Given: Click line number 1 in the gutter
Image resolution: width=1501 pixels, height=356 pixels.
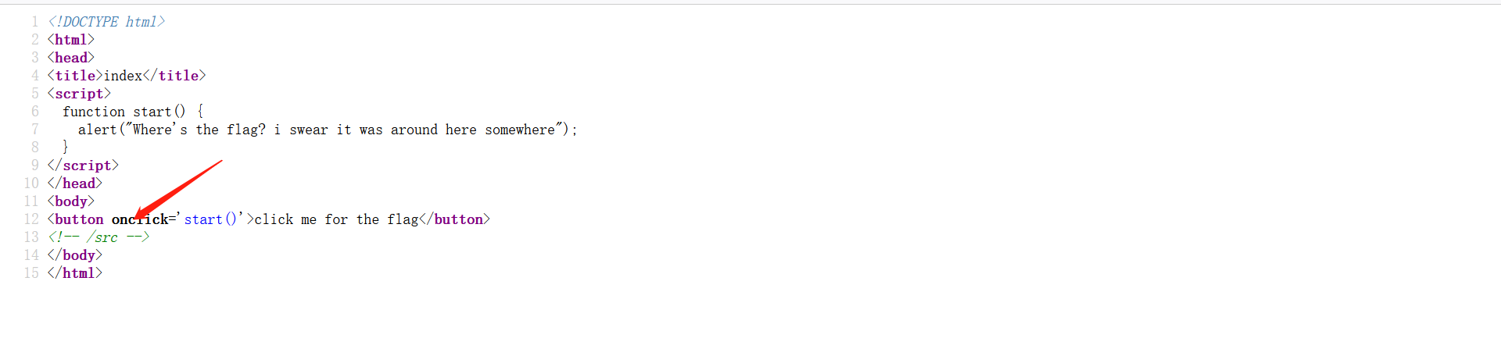Looking at the screenshot, I should coord(34,22).
